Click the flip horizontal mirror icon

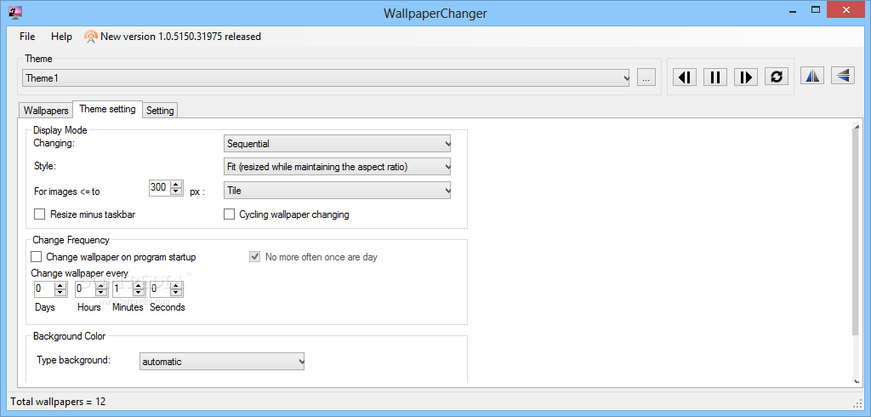point(812,76)
